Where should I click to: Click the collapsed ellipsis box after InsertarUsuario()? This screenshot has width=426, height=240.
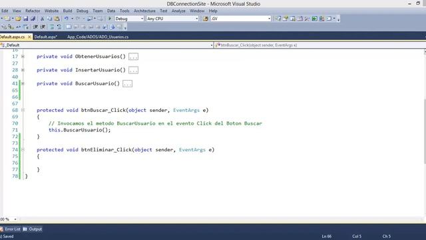tap(133, 70)
